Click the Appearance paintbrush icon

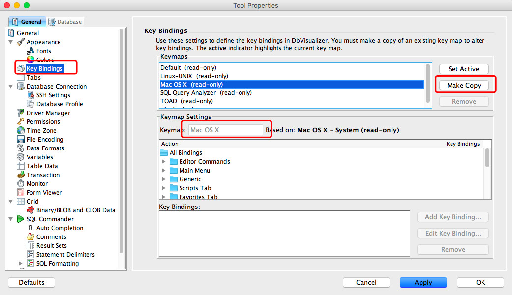coord(21,42)
